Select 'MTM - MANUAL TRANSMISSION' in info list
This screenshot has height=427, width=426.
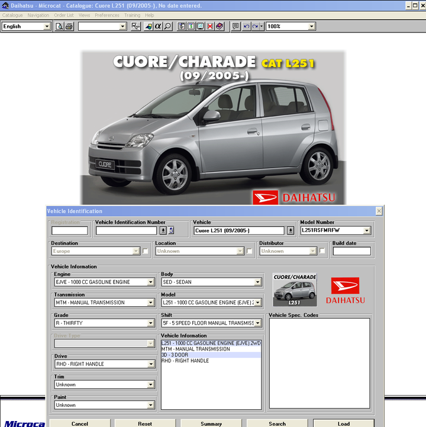(x=211, y=349)
